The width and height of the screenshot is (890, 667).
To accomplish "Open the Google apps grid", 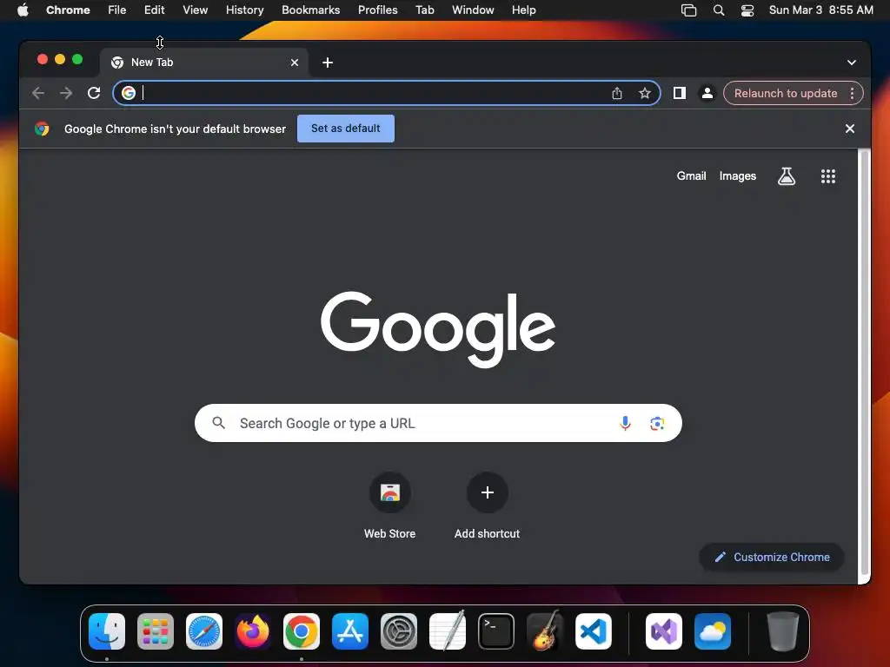I will click(828, 176).
